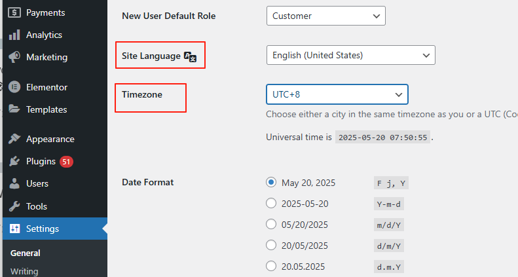Screen dimensions: 518x277
Task: Select the 'May 20, 2025' date format
Action: coord(271,183)
